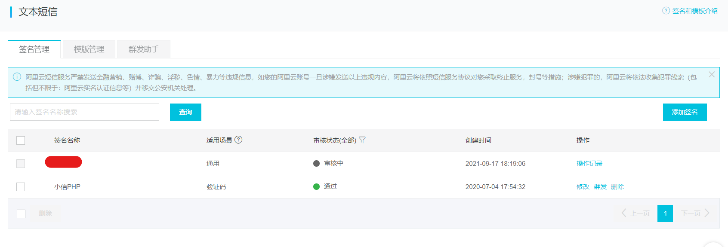
Task: Tick the checkbox for the 审核中 row
Action: click(x=21, y=164)
